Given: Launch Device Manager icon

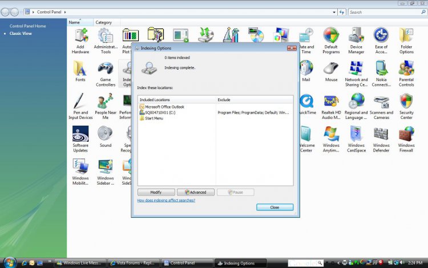Looking at the screenshot, I should click(x=356, y=41).
